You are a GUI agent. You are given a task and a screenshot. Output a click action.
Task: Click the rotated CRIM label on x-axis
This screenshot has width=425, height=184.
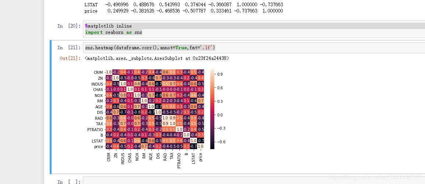click(x=109, y=156)
